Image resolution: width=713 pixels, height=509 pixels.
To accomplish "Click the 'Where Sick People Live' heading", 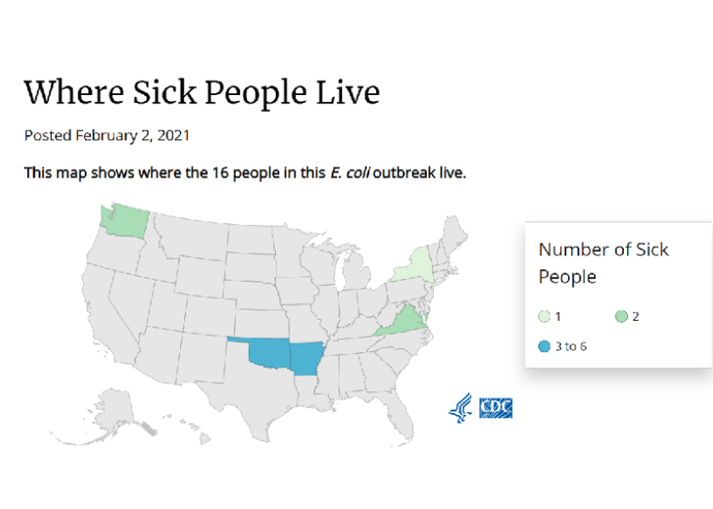I will pyautogui.click(x=202, y=92).
